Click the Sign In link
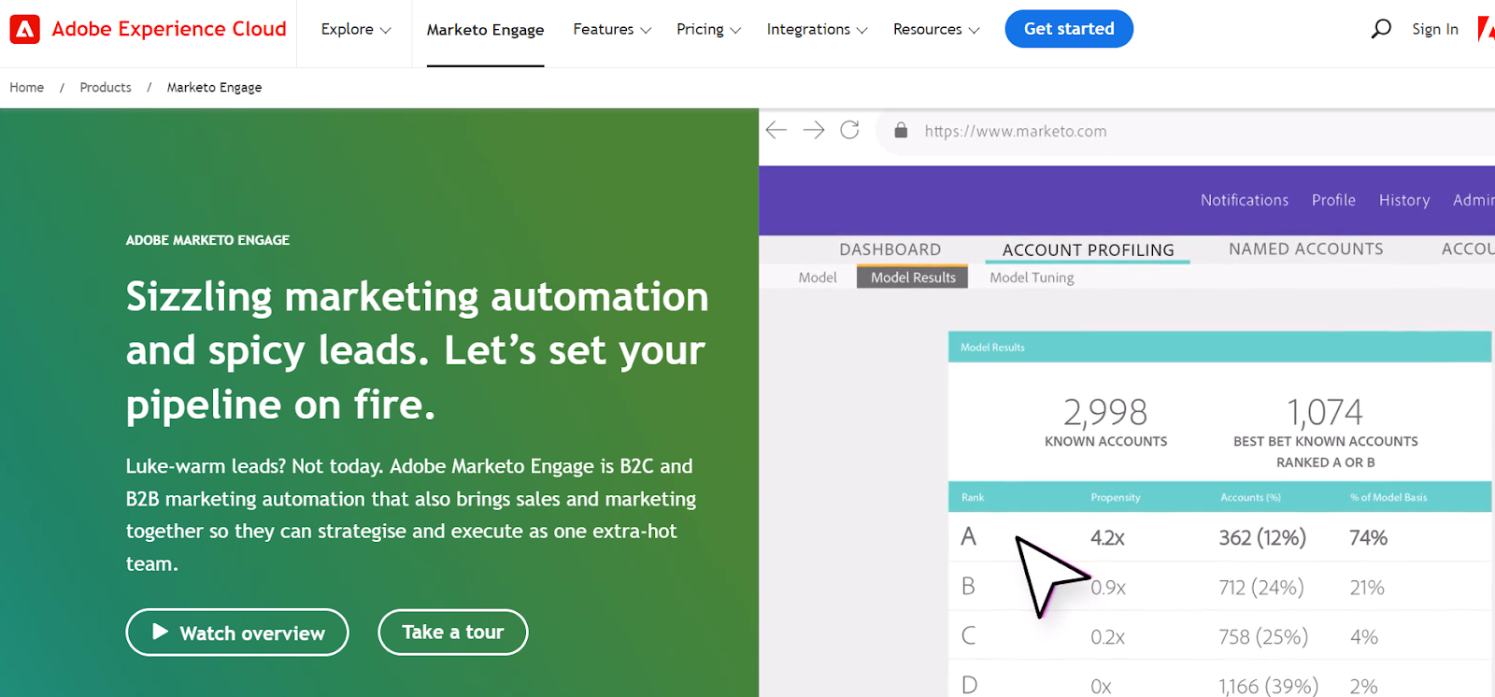 click(1434, 29)
